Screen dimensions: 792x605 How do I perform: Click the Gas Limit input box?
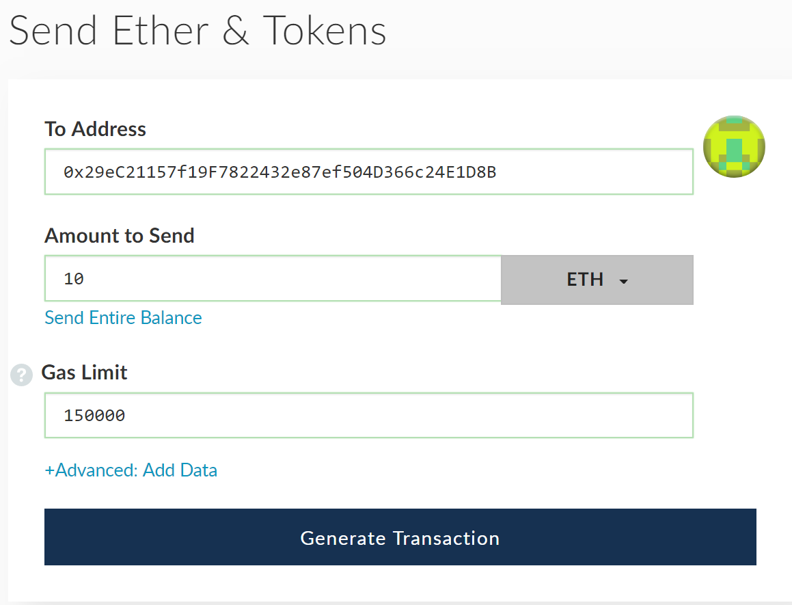pos(369,415)
